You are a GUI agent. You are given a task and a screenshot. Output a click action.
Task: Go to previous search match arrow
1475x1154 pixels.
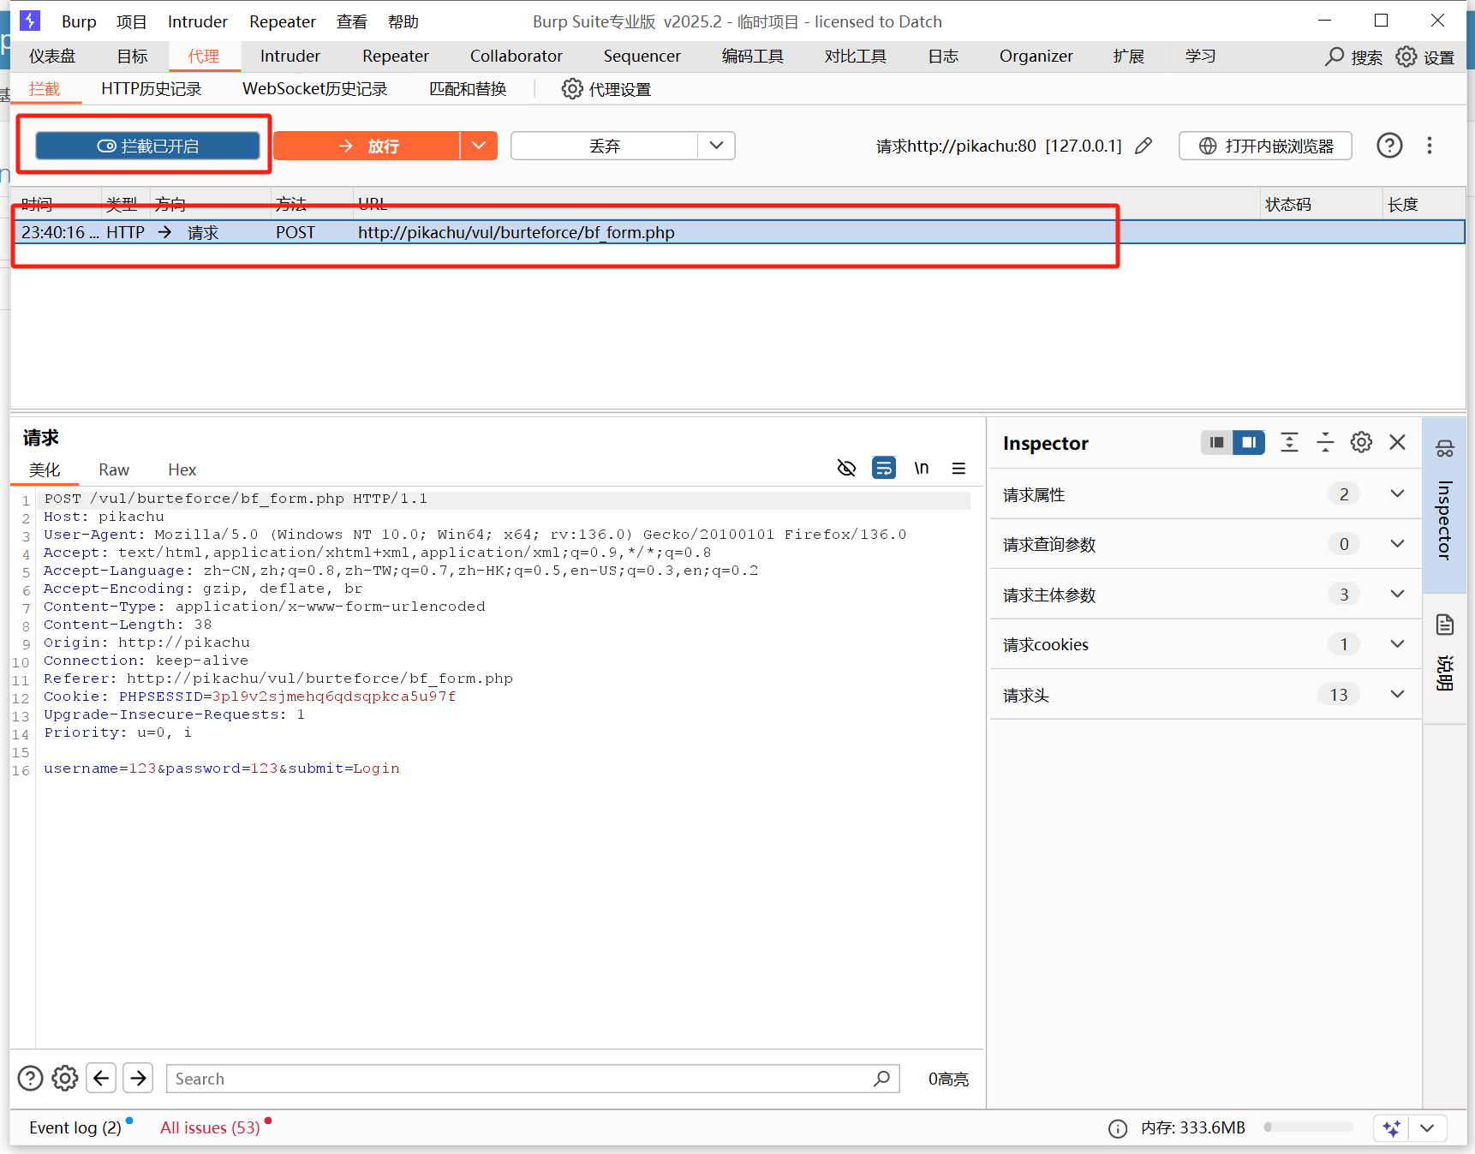101,1078
